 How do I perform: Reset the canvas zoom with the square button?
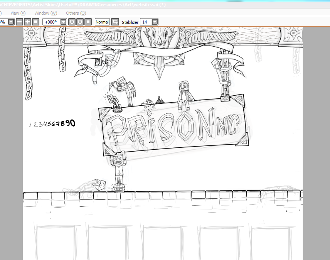(36, 22)
